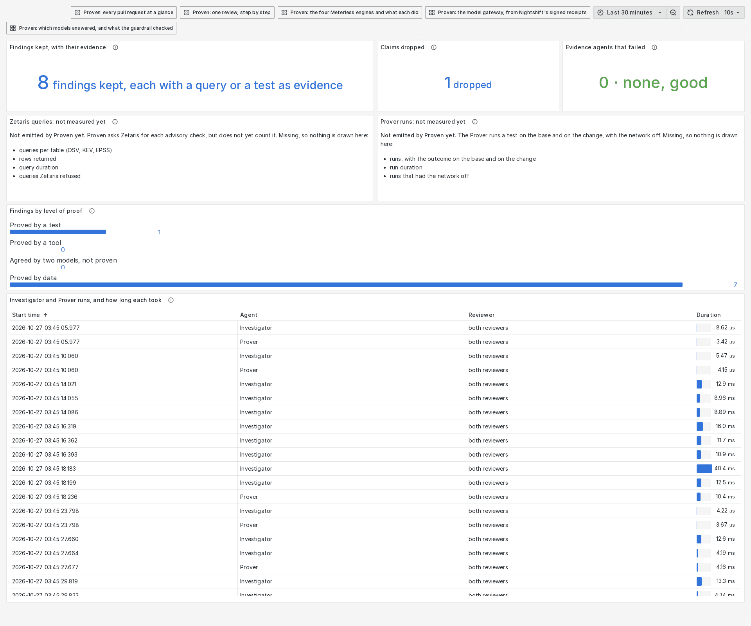Viewport: 751px width, 626px height.
Task: Click the clock icon in time picker
Action: click(x=600, y=13)
